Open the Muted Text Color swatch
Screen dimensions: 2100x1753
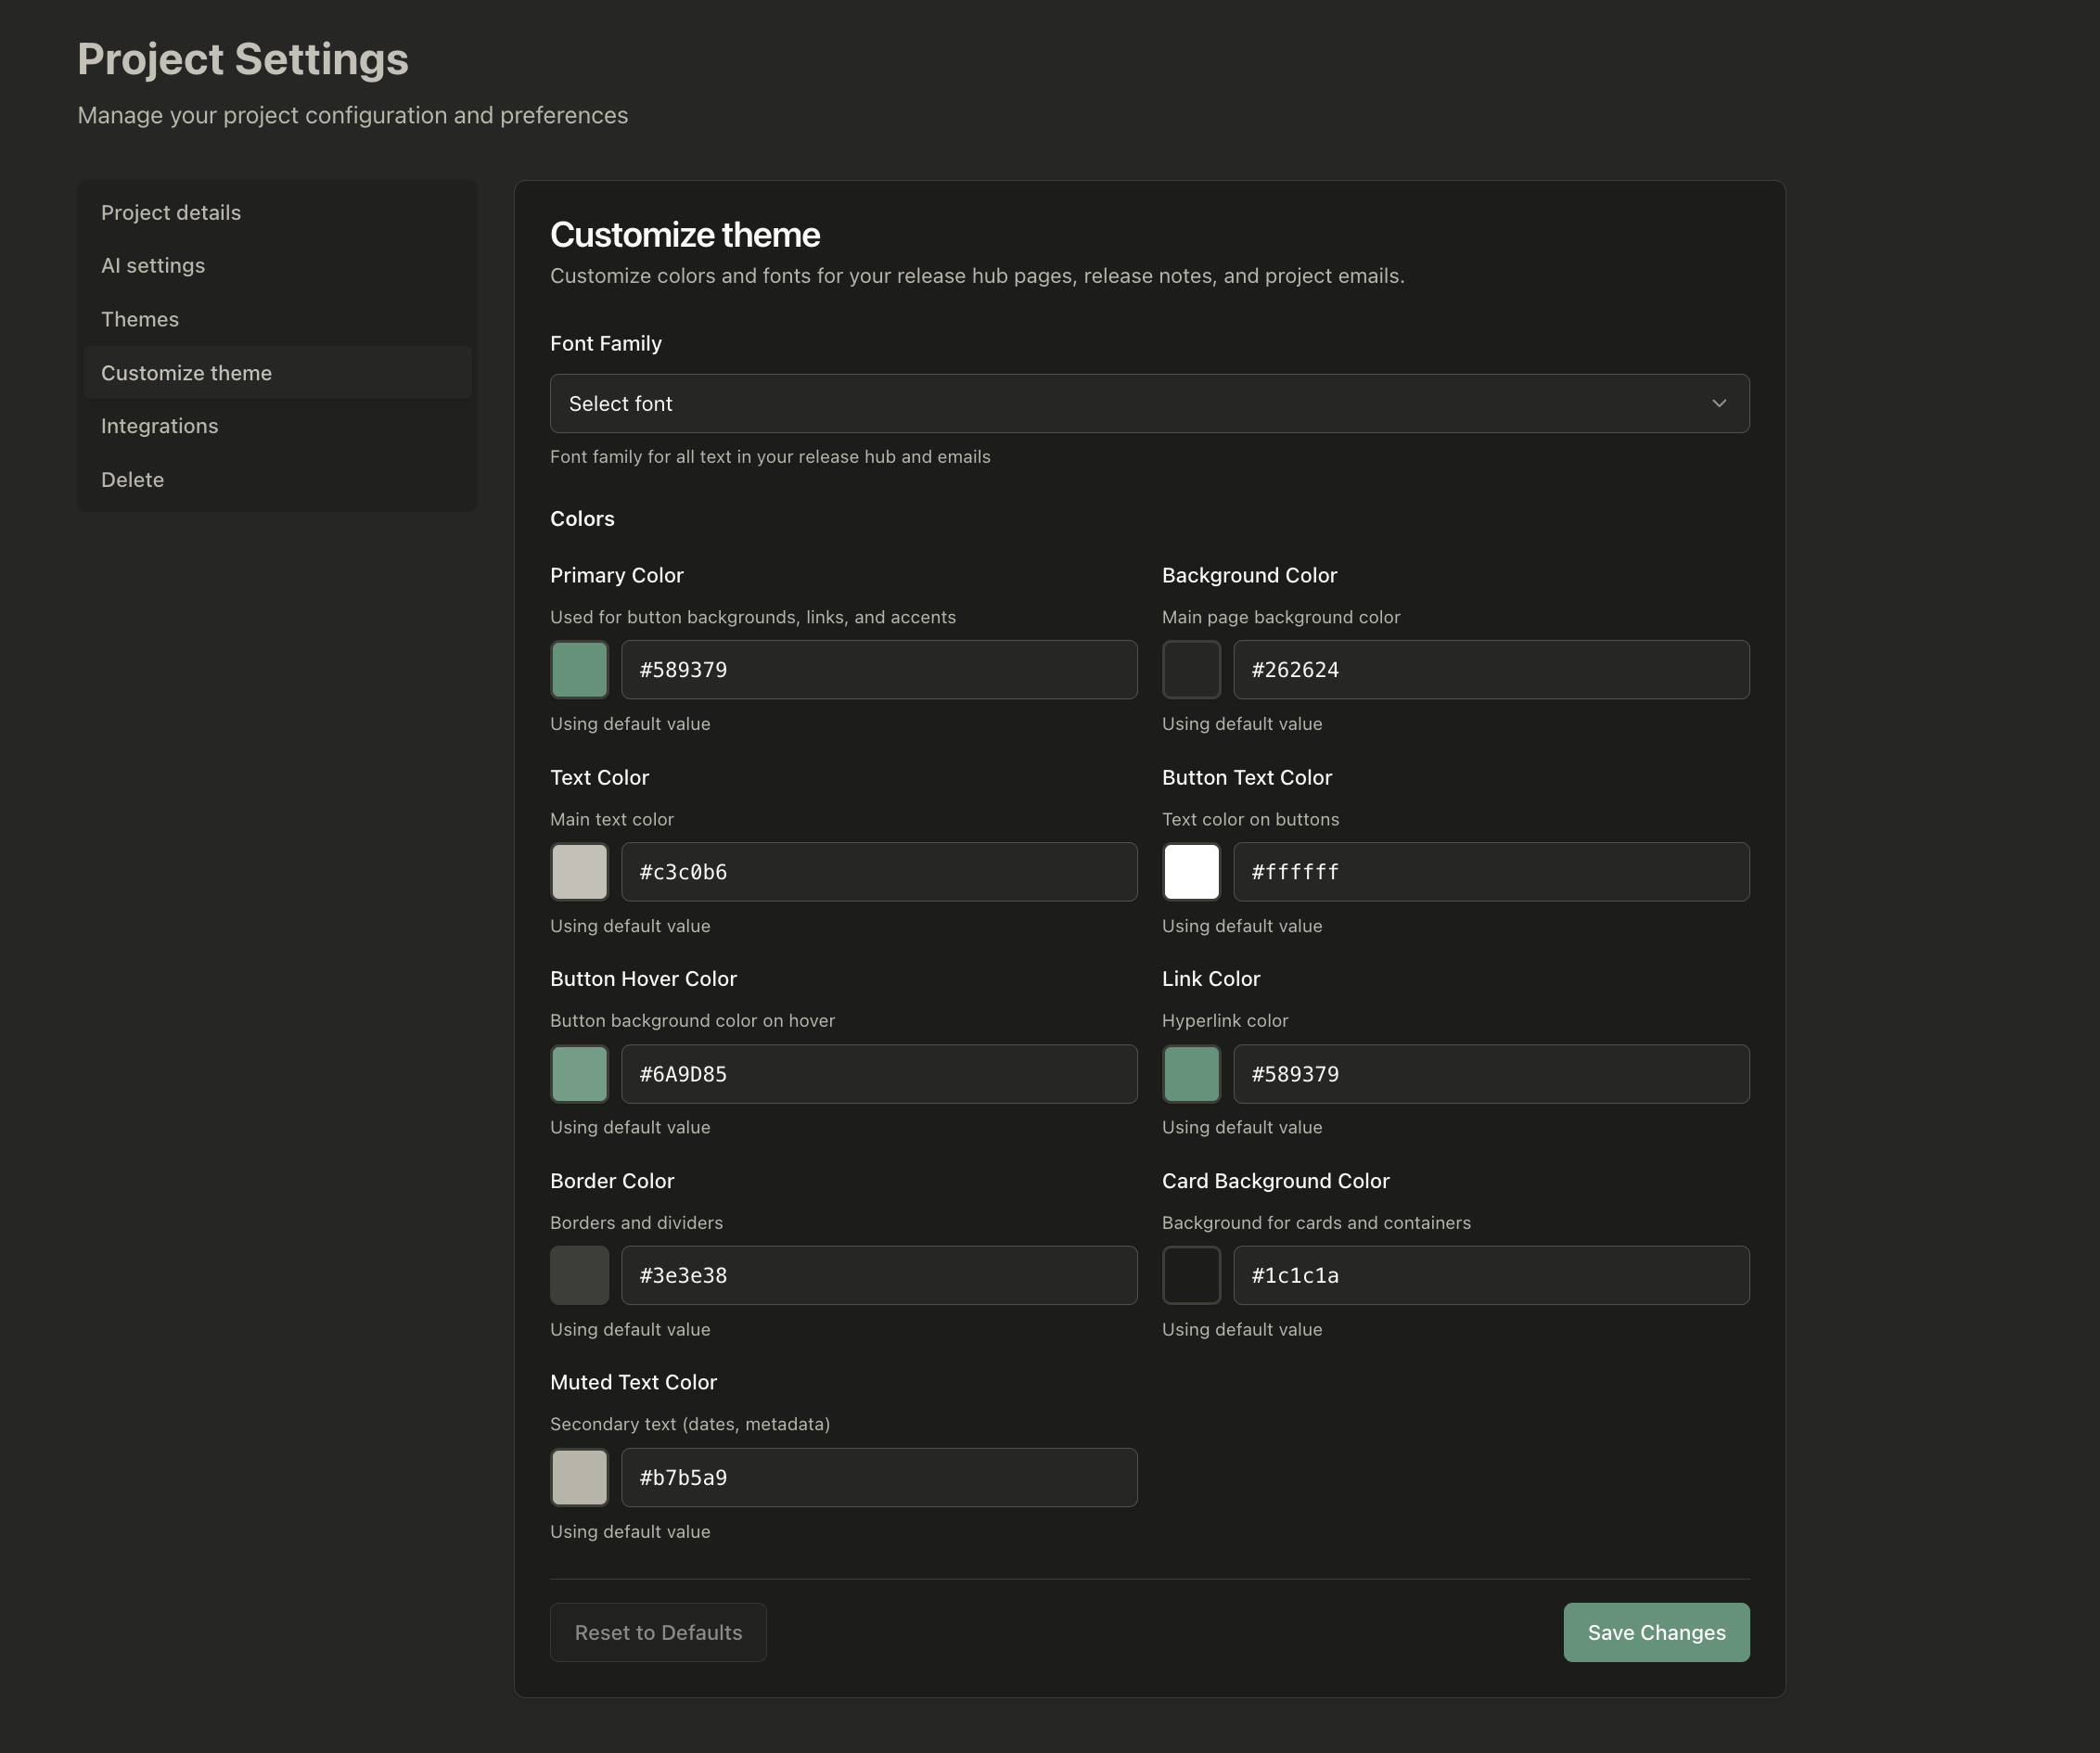579,1477
